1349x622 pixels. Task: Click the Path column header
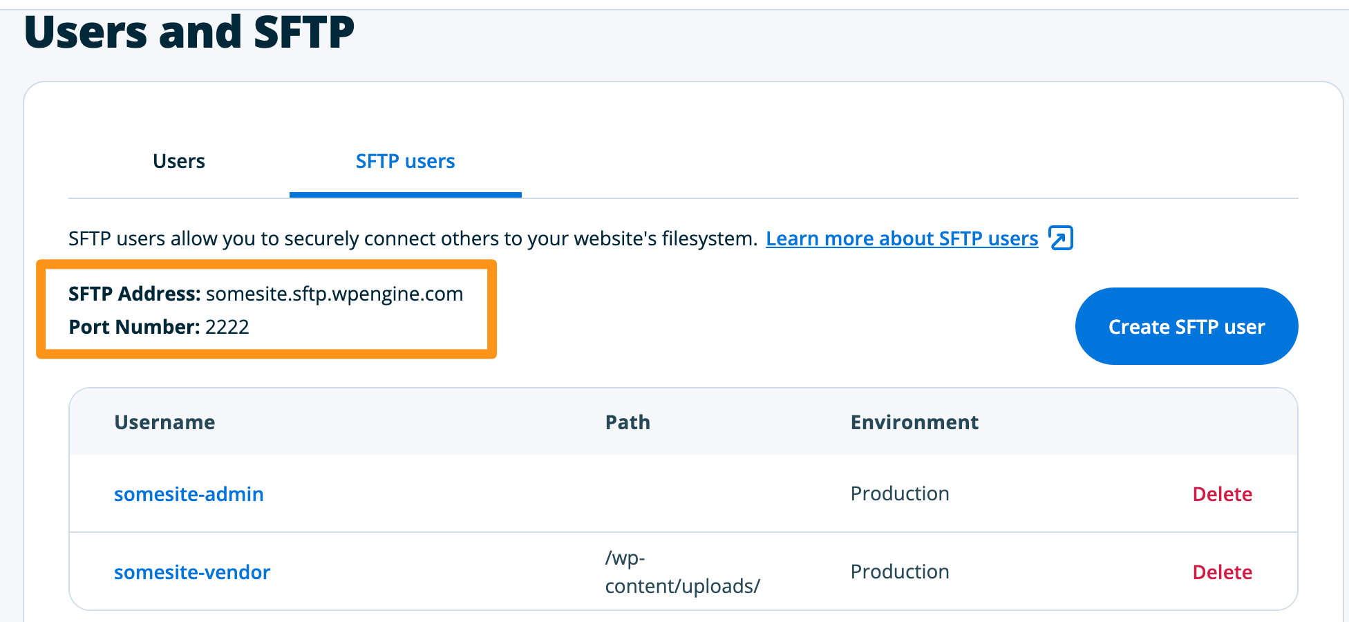click(628, 422)
